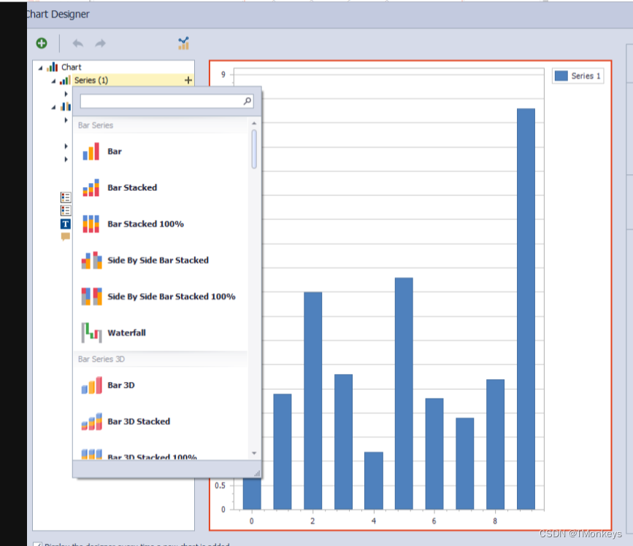Open the chart wizard icon in the toolbar
The image size is (633, 546).
pyautogui.click(x=183, y=43)
